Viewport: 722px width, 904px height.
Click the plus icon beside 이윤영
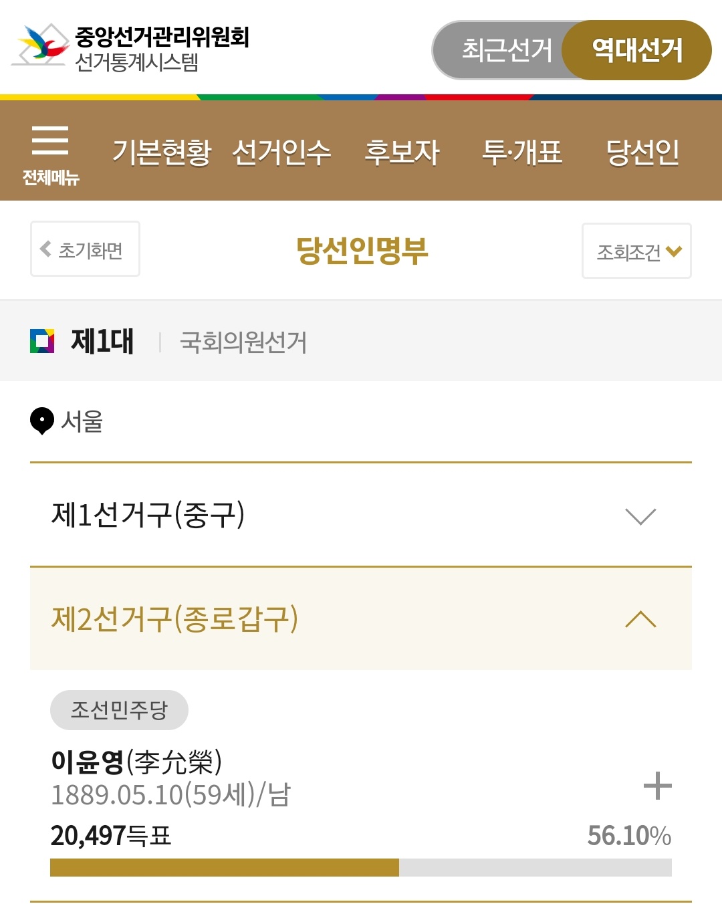657,786
